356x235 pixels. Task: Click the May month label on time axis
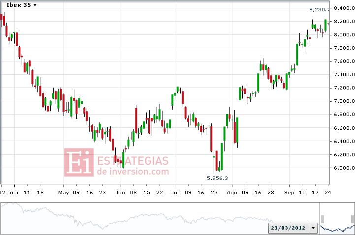pos(64,192)
